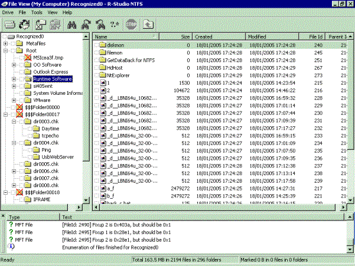Click the Type column header in log
This screenshot has height=266, width=355.
33,217
